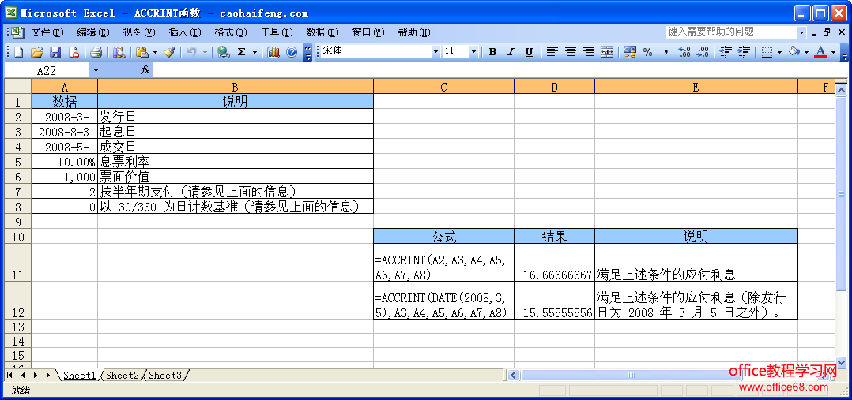Insert a hyperlink using globe icon
The height and width of the screenshot is (400, 852).
point(224,52)
